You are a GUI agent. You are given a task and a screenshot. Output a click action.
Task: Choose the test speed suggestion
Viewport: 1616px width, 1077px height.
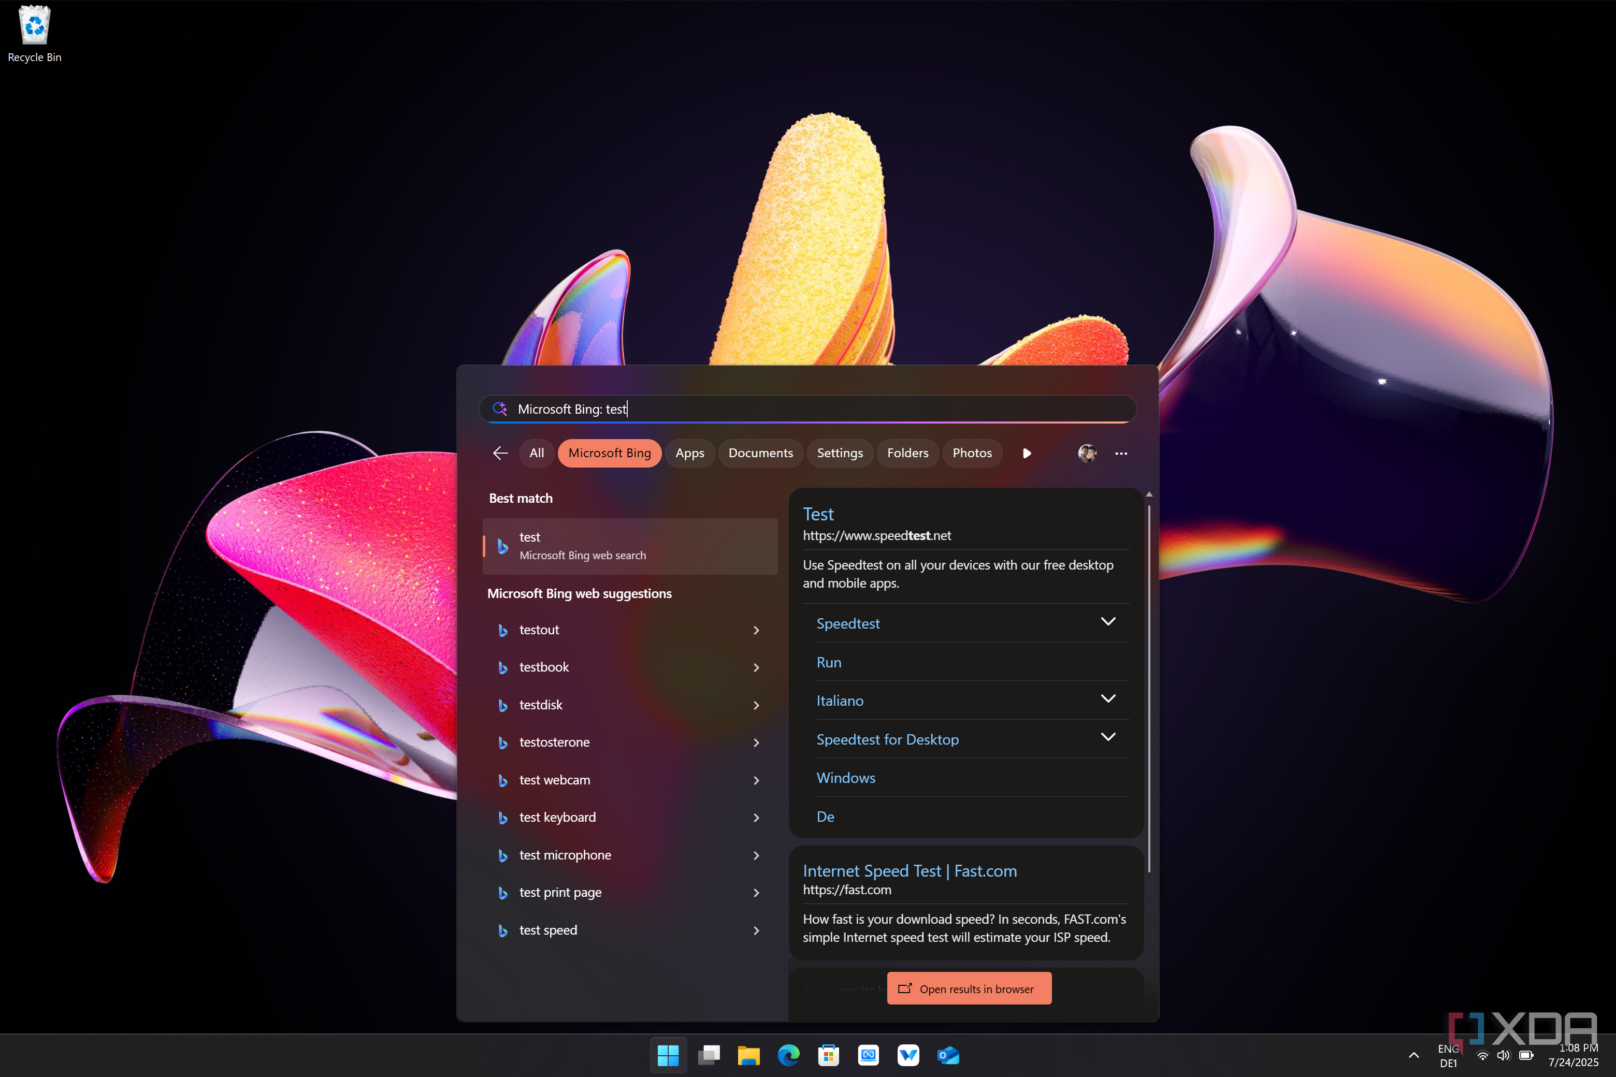point(630,930)
